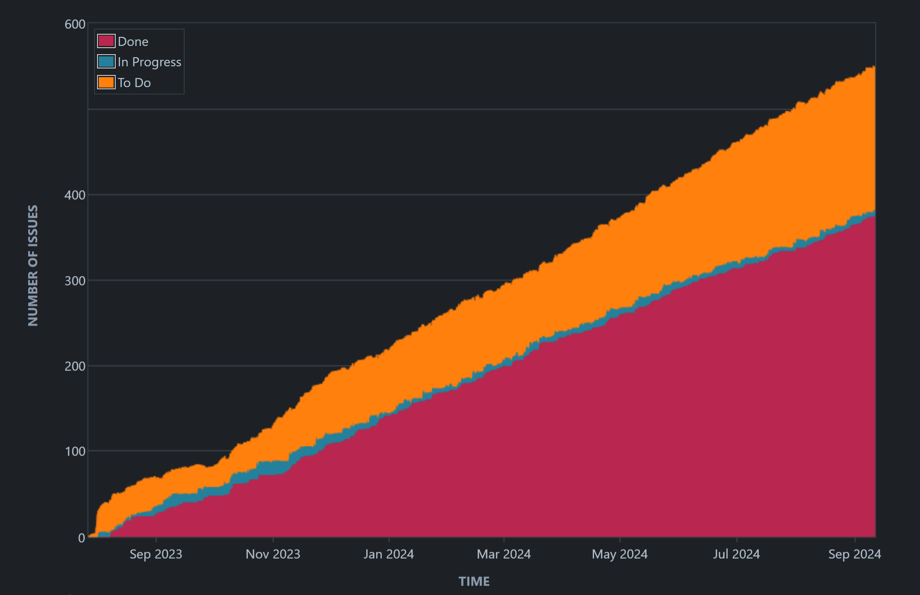
Task: Click the Done legend color swatch
Action: click(105, 42)
